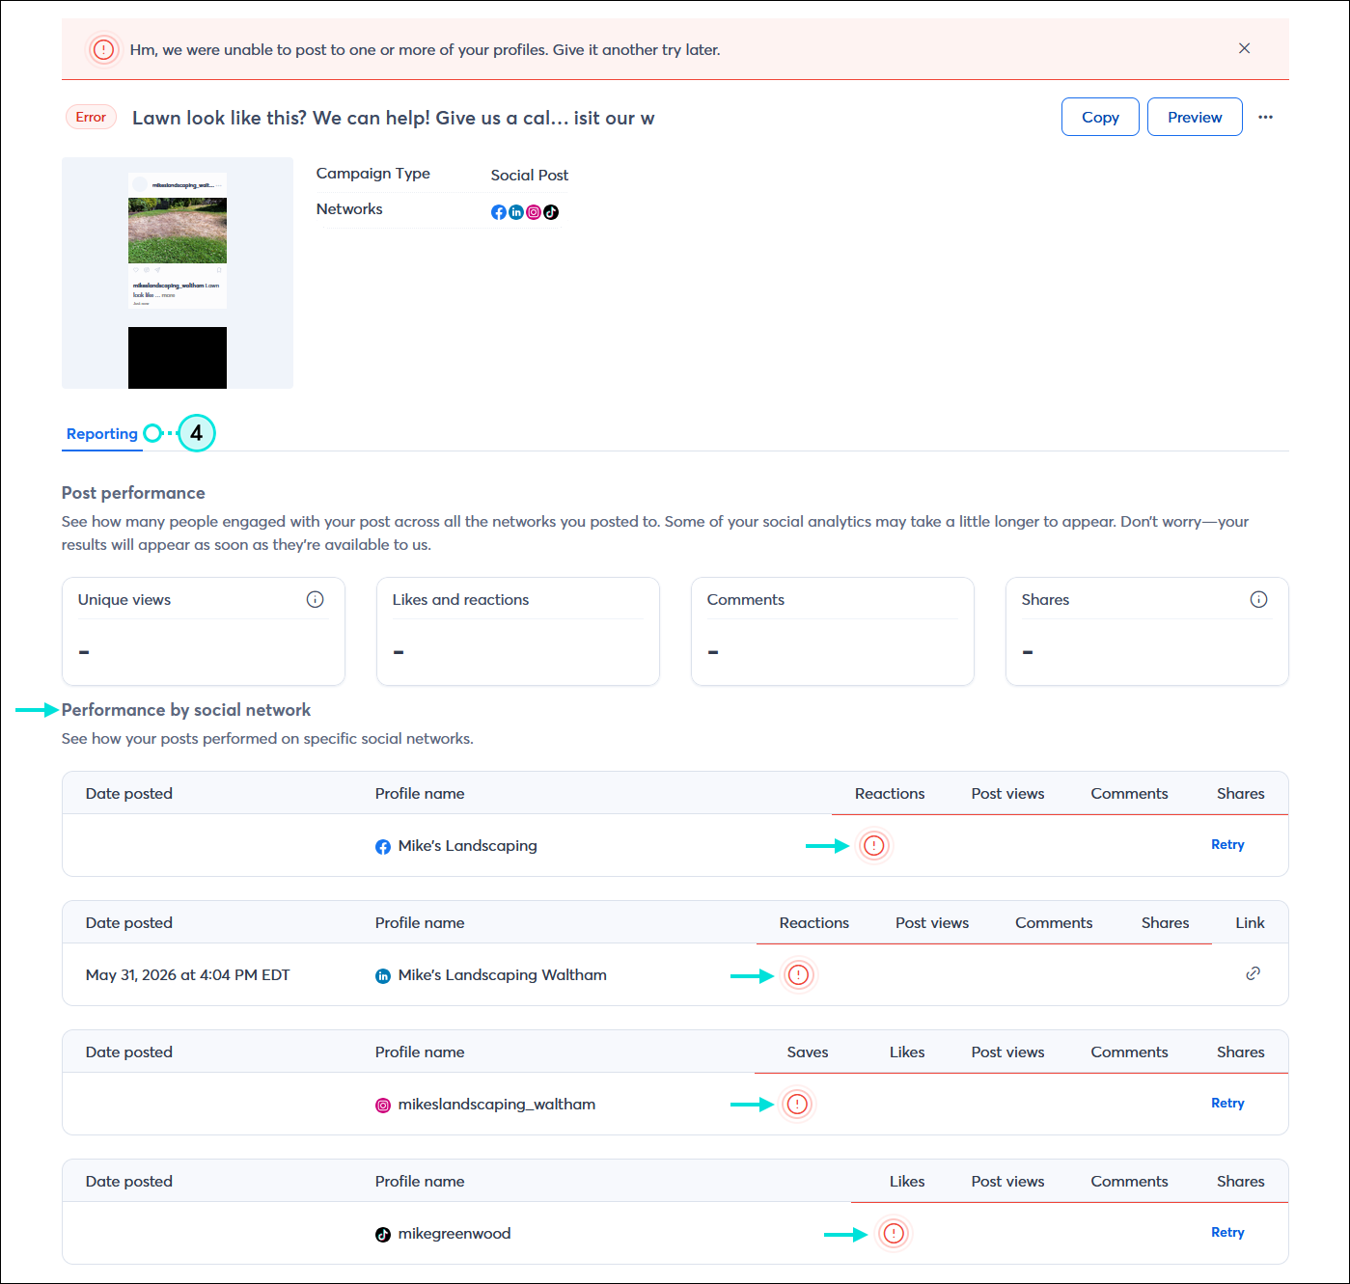The height and width of the screenshot is (1284, 1350).
Task: Click the post title 'Lawn look like this?'
Action: [393, 118]
